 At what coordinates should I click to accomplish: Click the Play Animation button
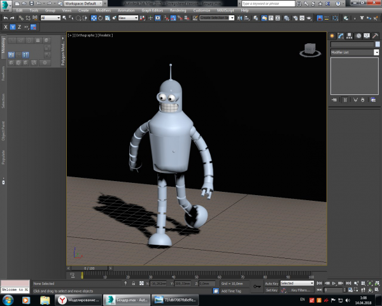334,283
